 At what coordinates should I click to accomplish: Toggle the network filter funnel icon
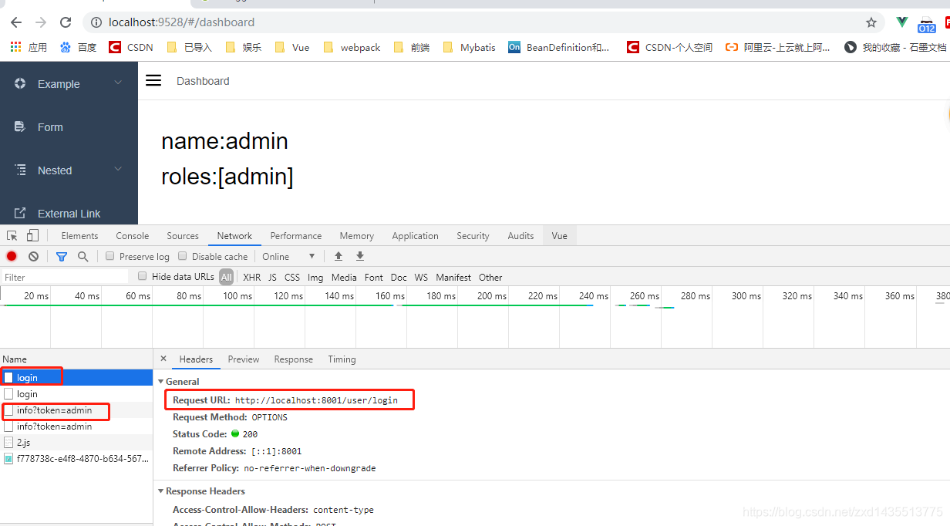click(x=62, y=256)
